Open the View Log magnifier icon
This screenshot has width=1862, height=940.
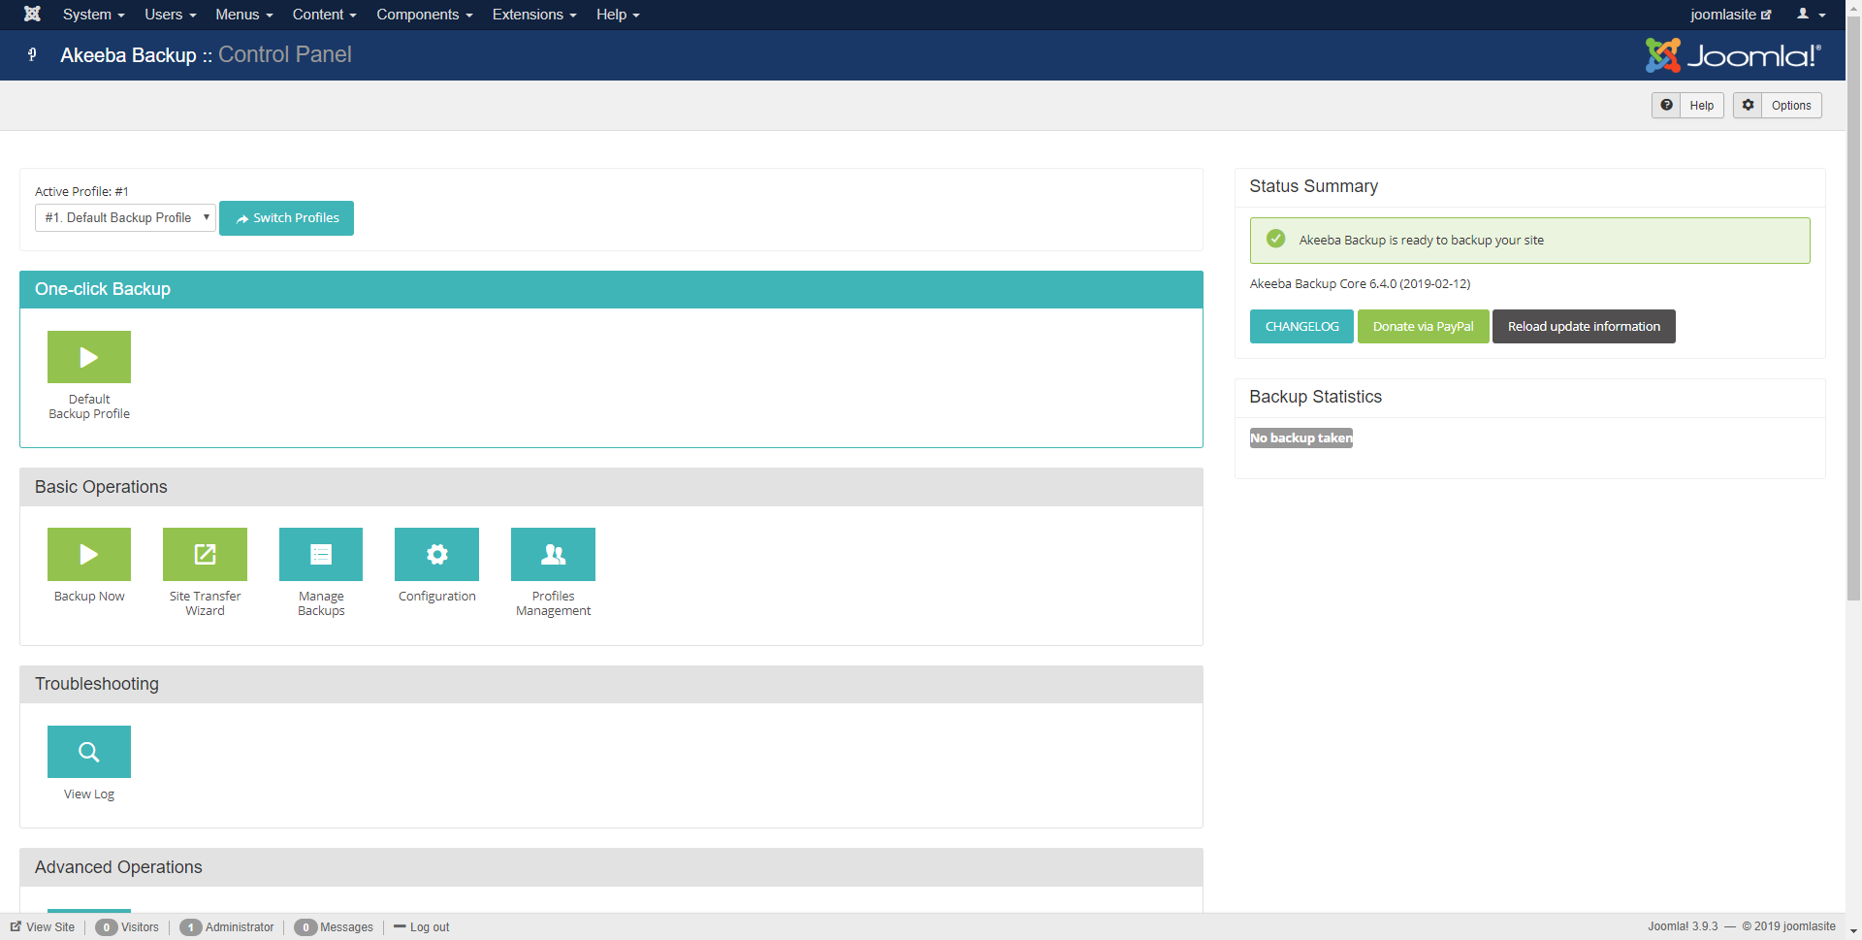click(89, 752)
